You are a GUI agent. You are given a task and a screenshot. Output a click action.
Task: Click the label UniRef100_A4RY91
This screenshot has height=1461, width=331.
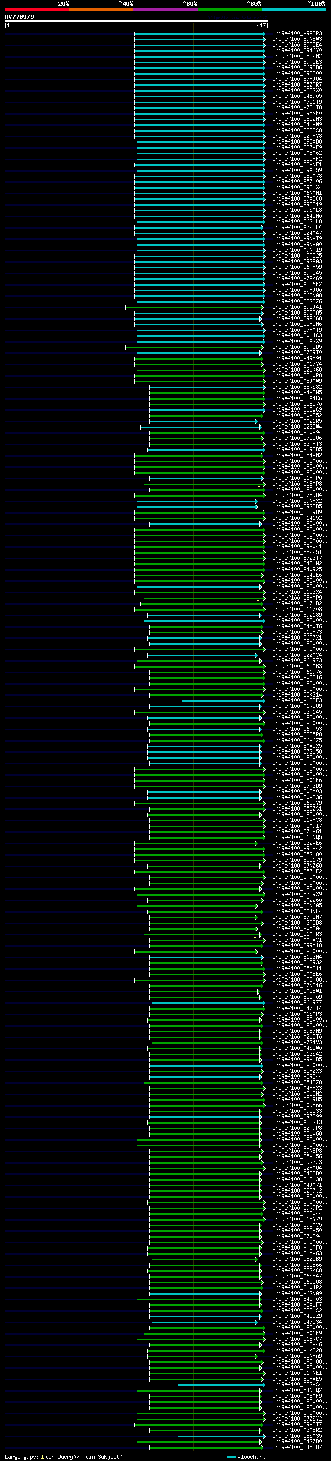click(297, 359)
